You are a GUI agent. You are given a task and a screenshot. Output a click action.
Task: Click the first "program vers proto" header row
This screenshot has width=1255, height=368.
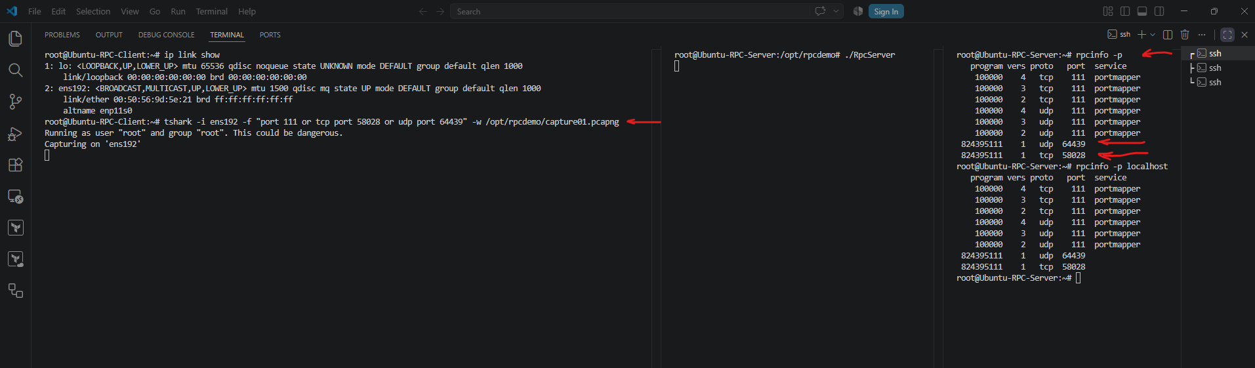(1048, 66)
